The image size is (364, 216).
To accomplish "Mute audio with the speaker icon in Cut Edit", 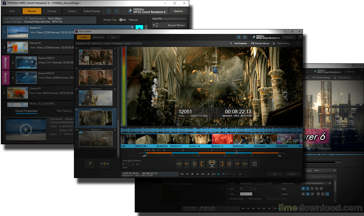I will (x=219, y=174).
